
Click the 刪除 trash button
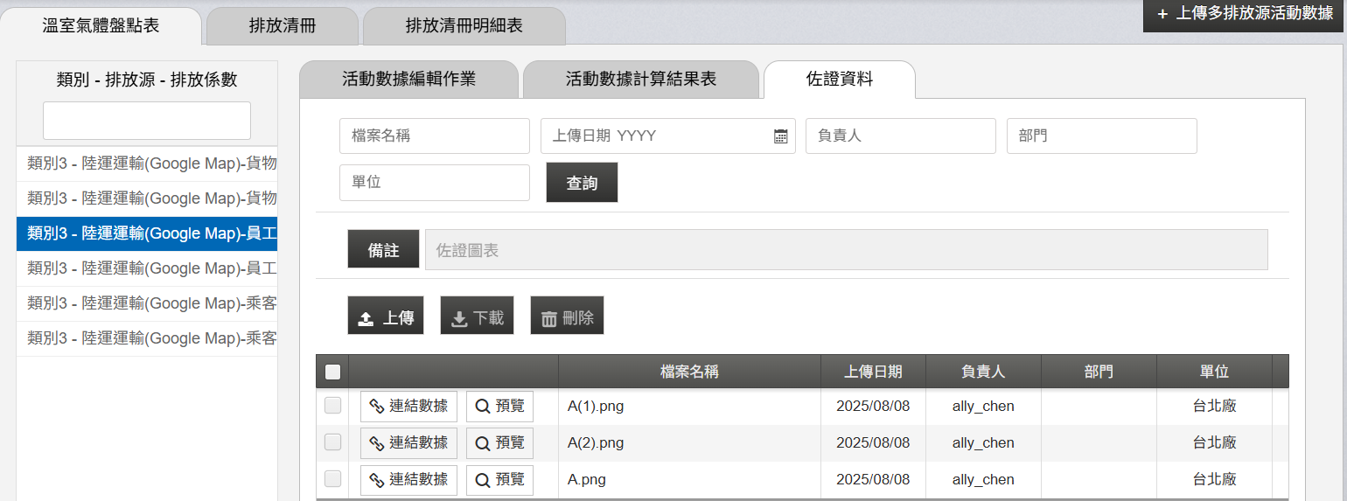pos(567,316)
